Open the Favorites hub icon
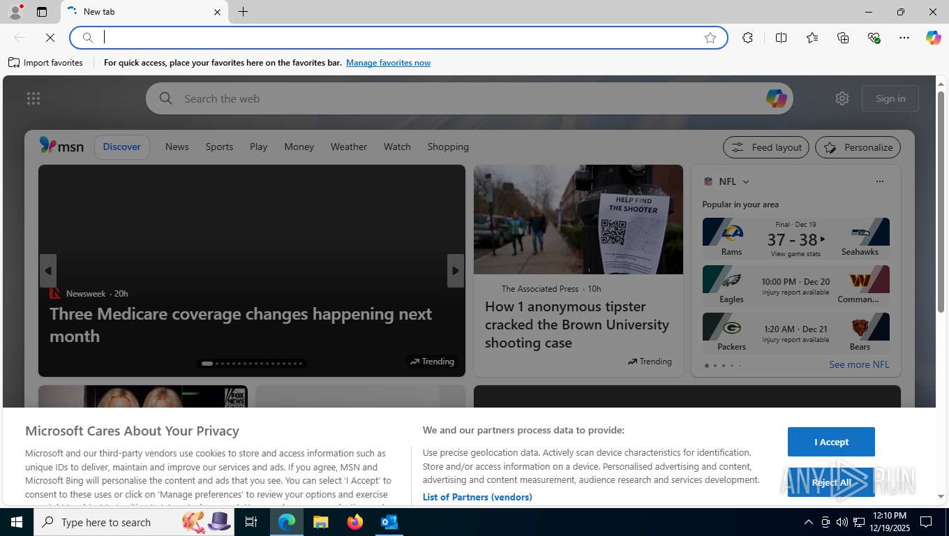 pos(812,38)
